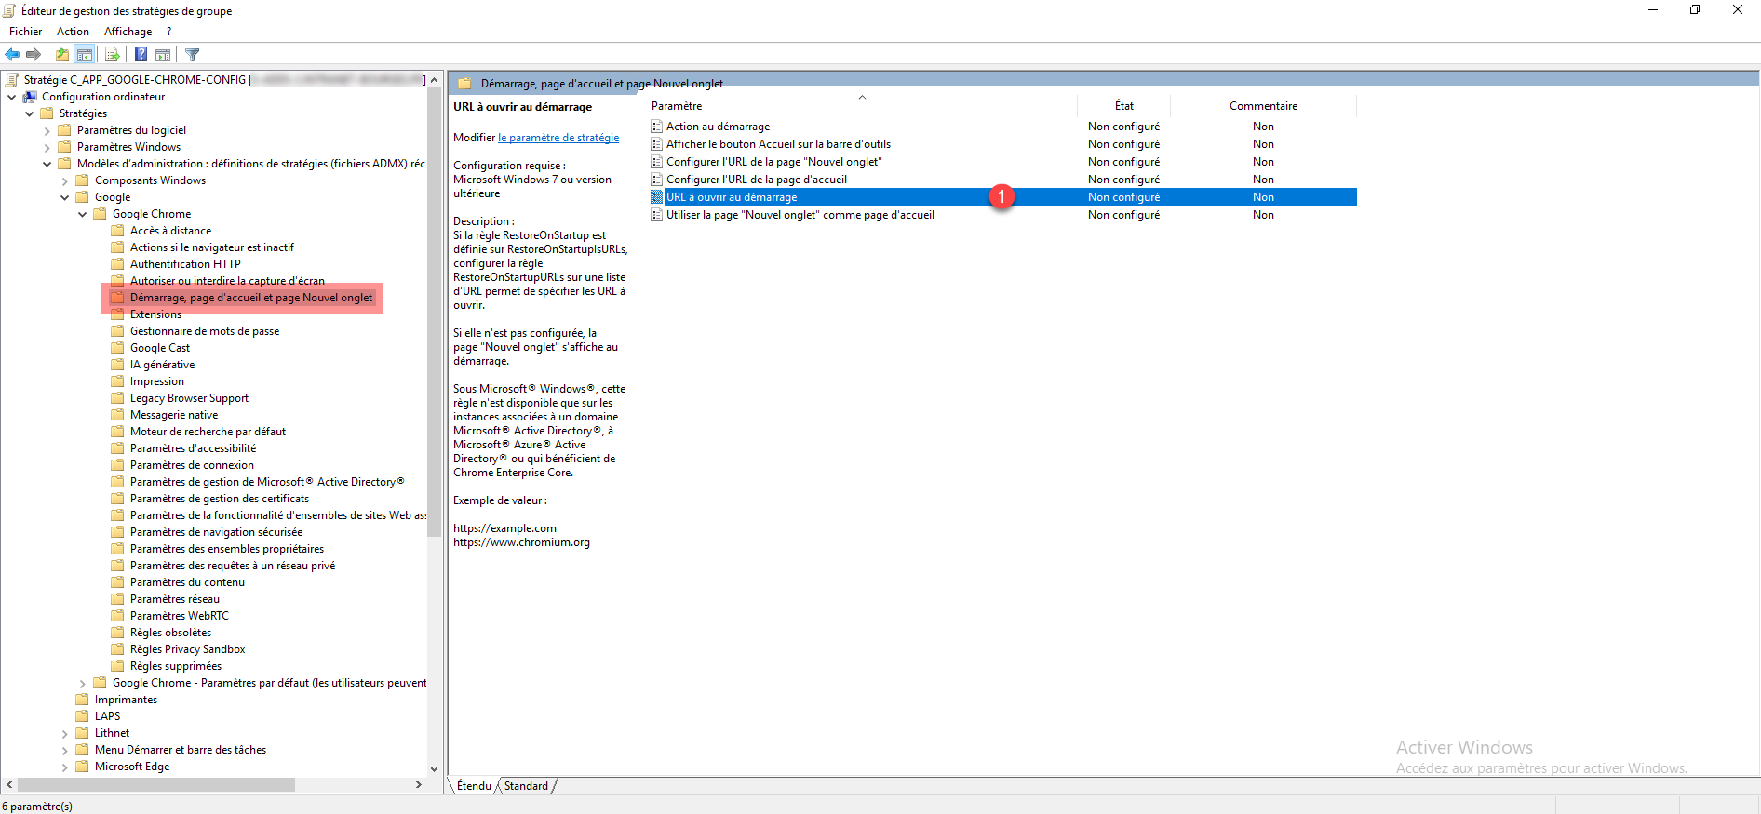Expand the Composants Windows node
The width and height of the screenshot is (1761, 814).
point(65,180)
